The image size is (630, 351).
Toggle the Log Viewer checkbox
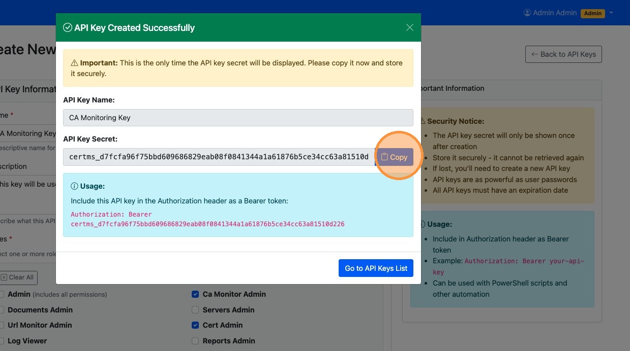(2, 341)
